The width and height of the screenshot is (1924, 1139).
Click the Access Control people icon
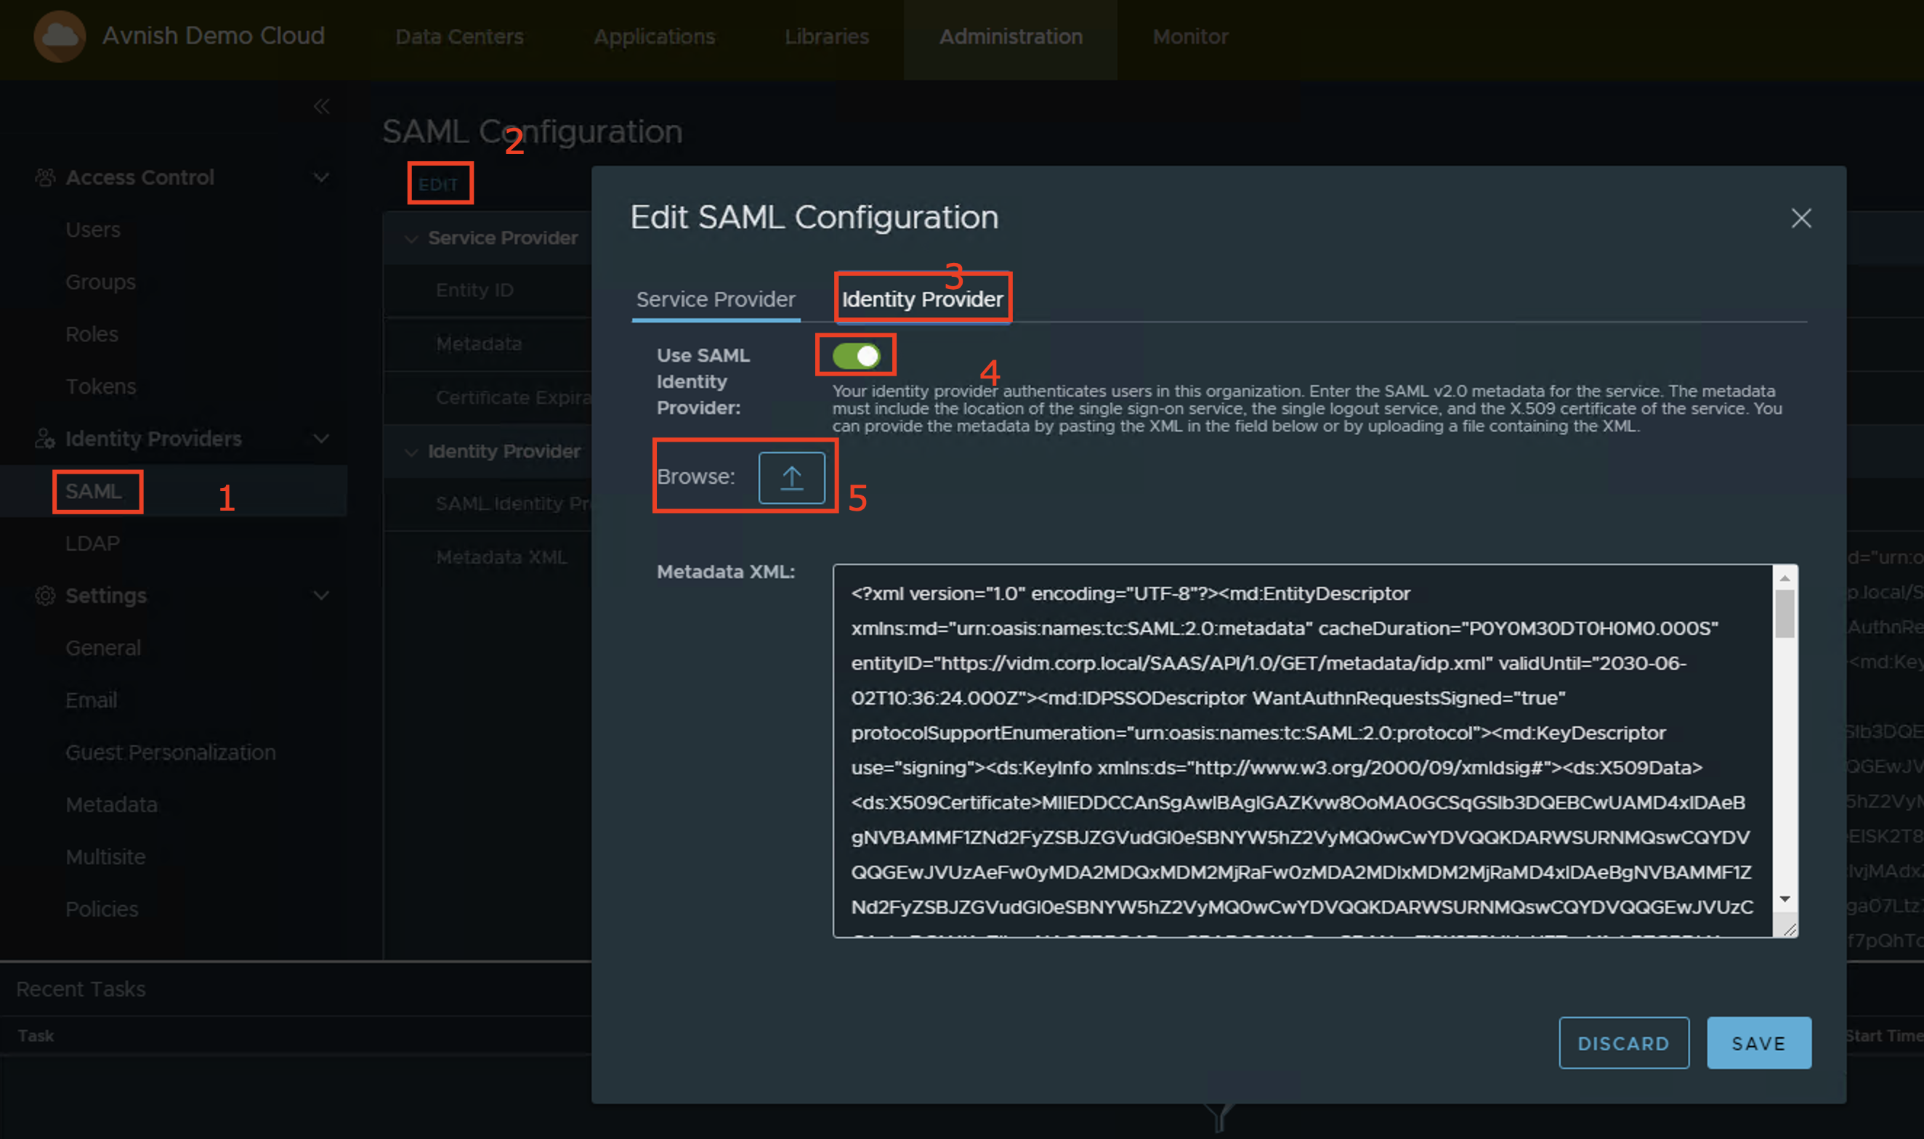pyautogui.click(x=45, y=177)
